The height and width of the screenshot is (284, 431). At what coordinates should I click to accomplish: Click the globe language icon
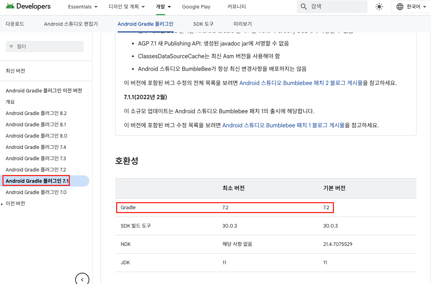400,7
